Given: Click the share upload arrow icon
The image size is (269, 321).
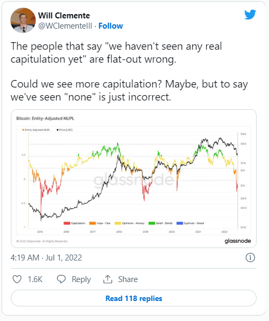Looking at the screenshot, I should click(x=107, y=279).
